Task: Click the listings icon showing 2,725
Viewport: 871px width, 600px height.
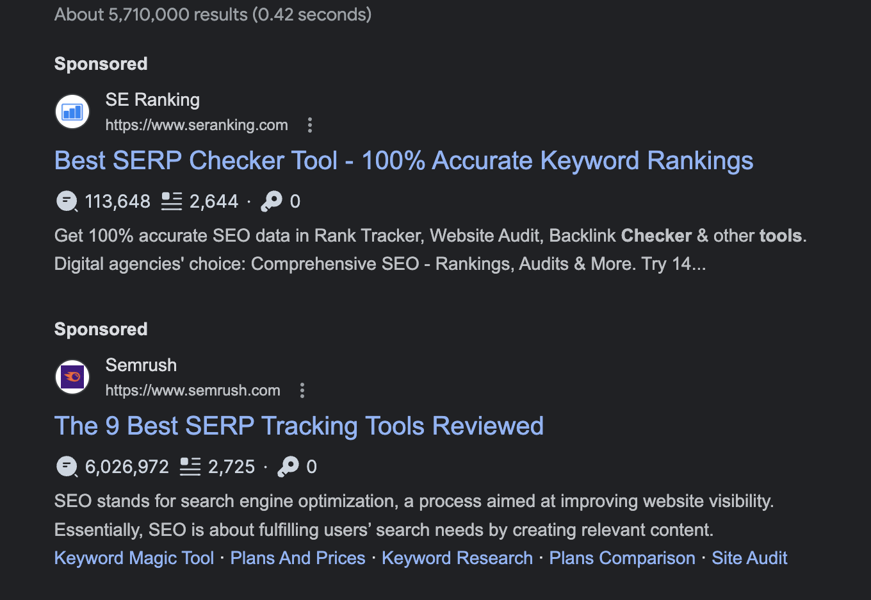Action: 190,466
